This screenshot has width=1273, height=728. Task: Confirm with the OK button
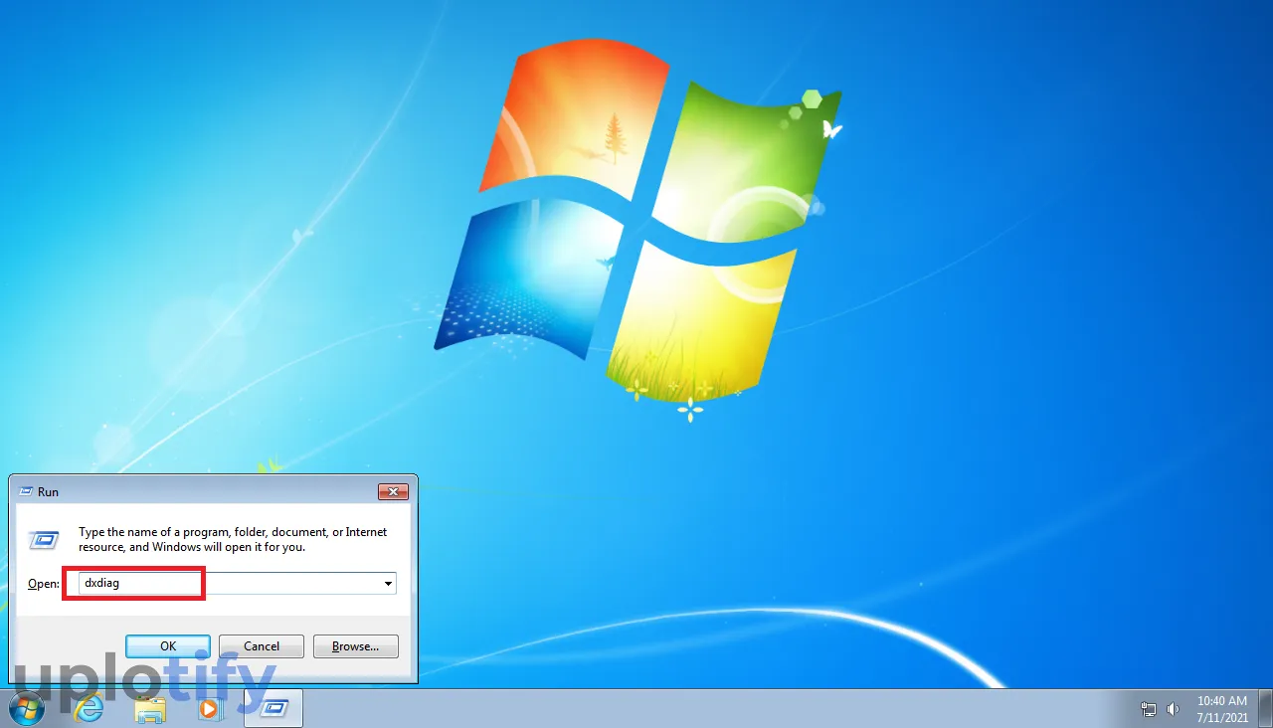pos(168,646)
